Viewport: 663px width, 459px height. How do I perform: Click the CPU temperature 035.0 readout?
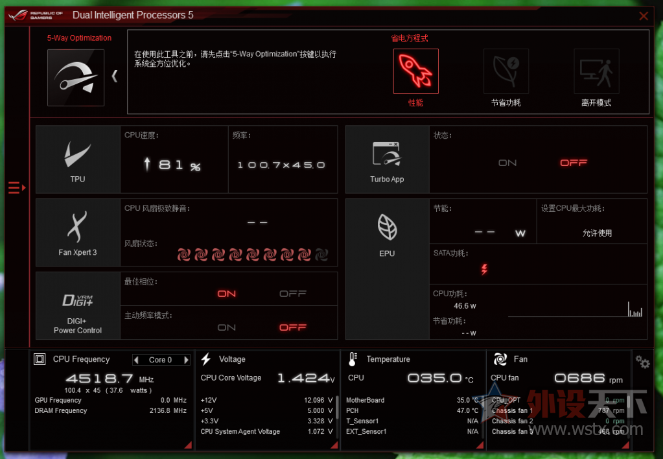[441, 378]
